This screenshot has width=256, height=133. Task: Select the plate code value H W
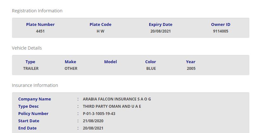(x=100, y=31)
